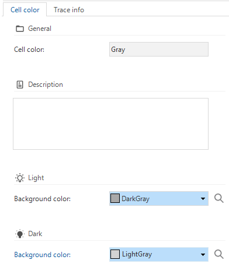
Task: Open the Dark Background color combo box
Action: (159, 255)
